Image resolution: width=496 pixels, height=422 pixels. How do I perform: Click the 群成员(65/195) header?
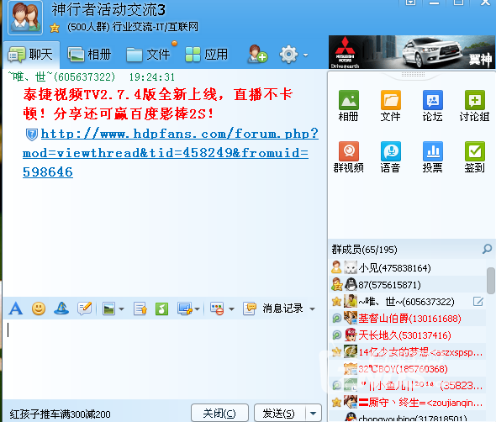[364, 250]
